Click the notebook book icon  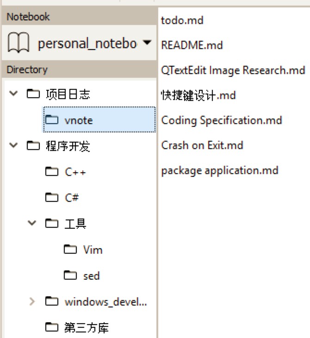(x=19, y=44)
